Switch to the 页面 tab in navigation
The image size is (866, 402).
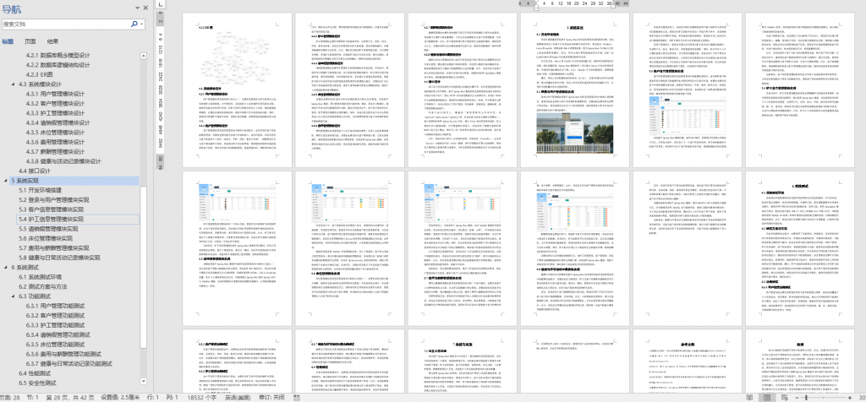tap(30, 41)
